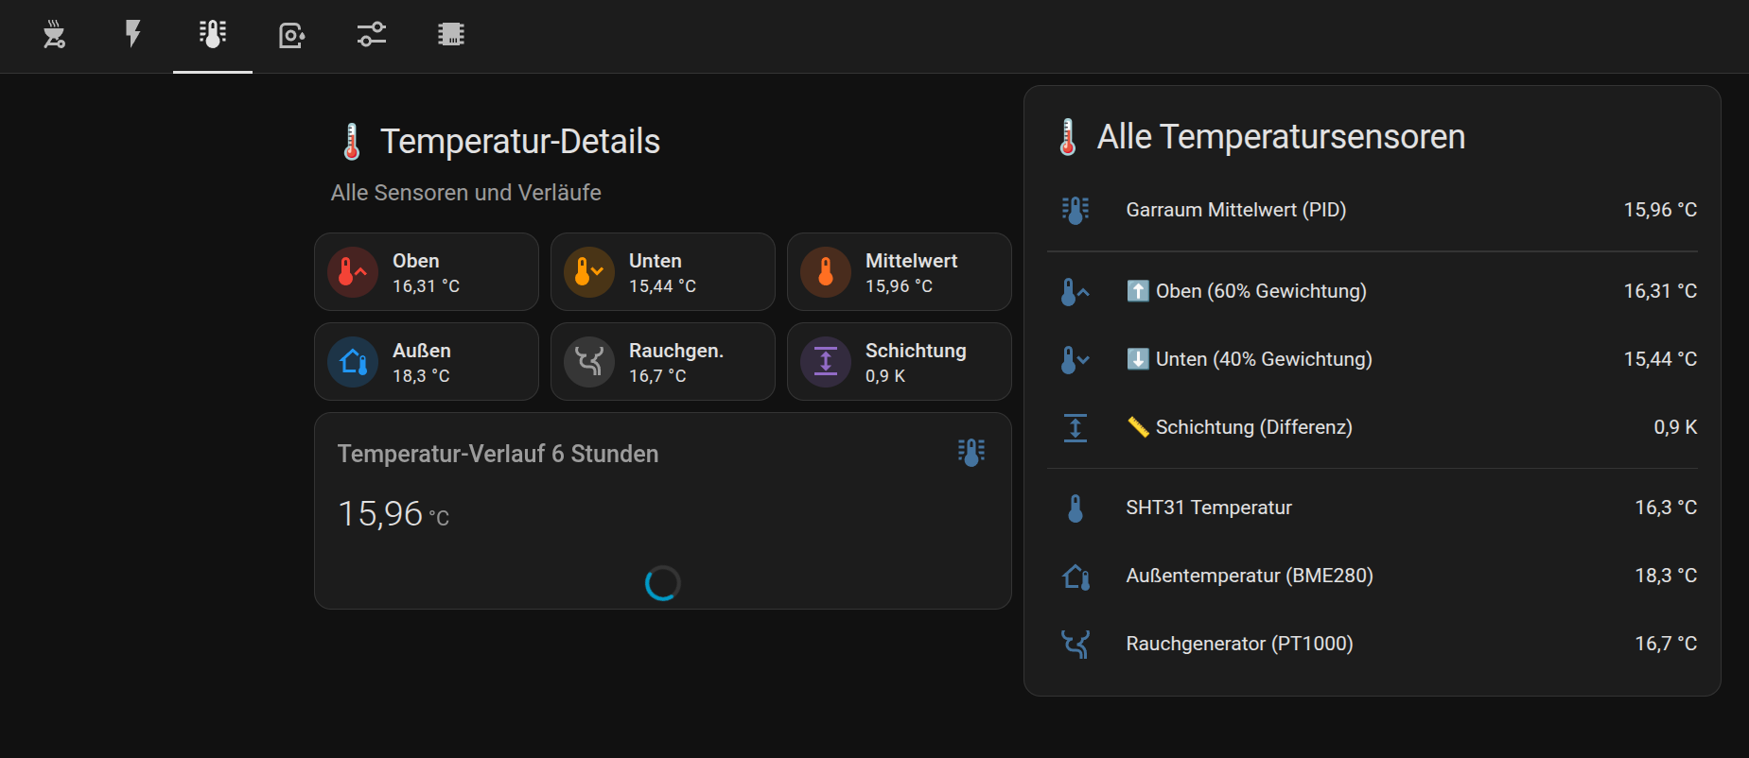The height and width of the screenshot is (758, 1749).
Task: Click thermometer icon in Temperatur-Verlauf card
Action: pos(971,453)
